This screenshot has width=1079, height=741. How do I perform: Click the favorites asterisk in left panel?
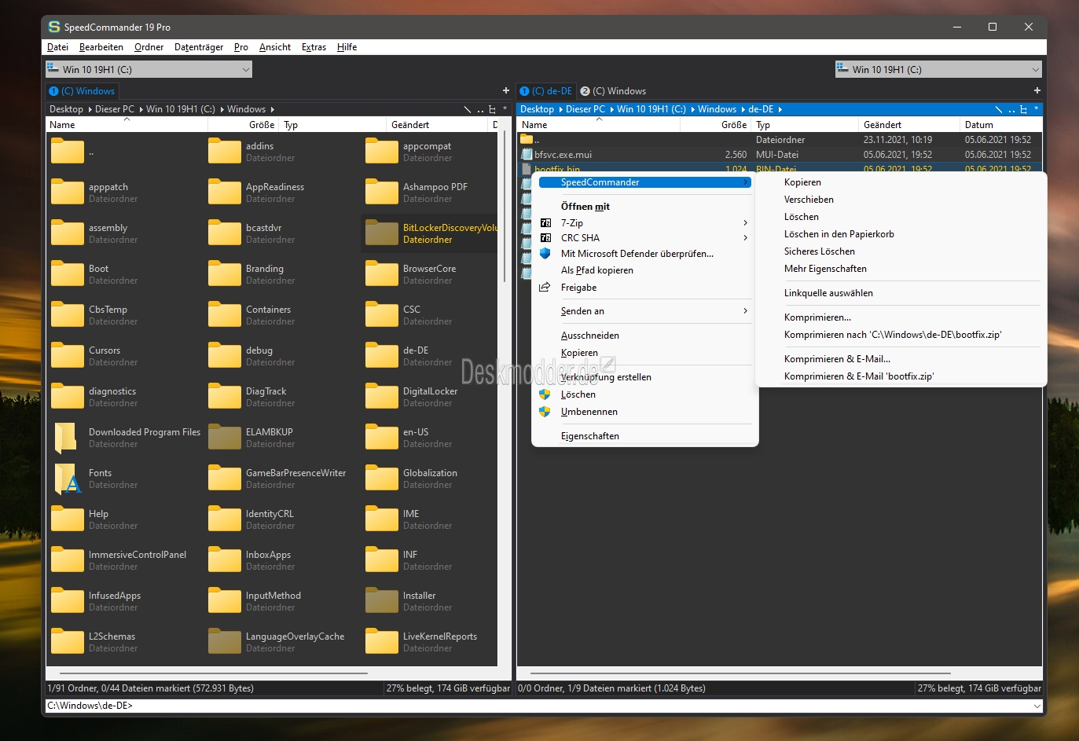click(505, 109)
